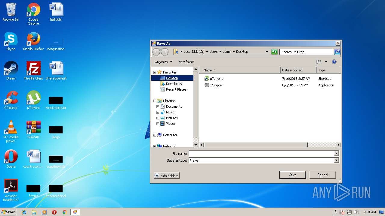This screenshot has width=385, height=216.
Task: Click the Save button
Action: click(x=292, y=175)
